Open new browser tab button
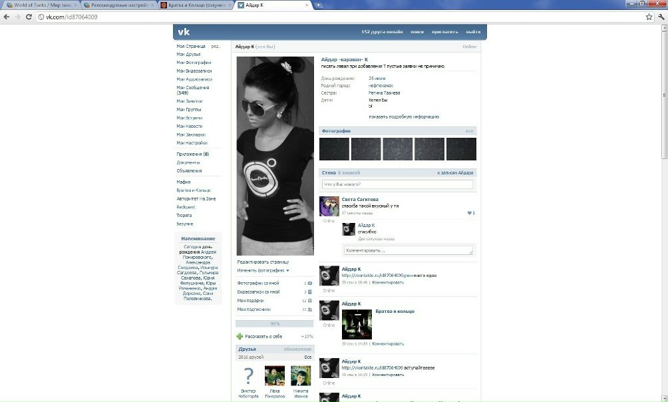The width and height of the screenshot is (668, 402). click(319, 5)
